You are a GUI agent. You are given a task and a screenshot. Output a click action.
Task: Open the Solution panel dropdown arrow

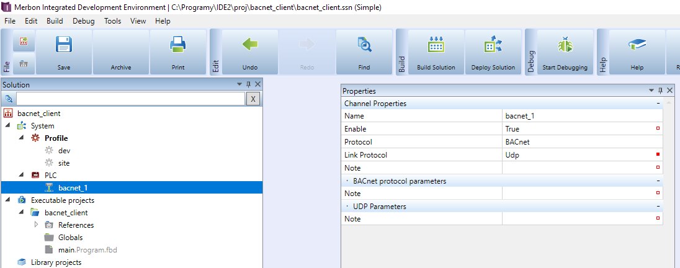click(239, 84)
